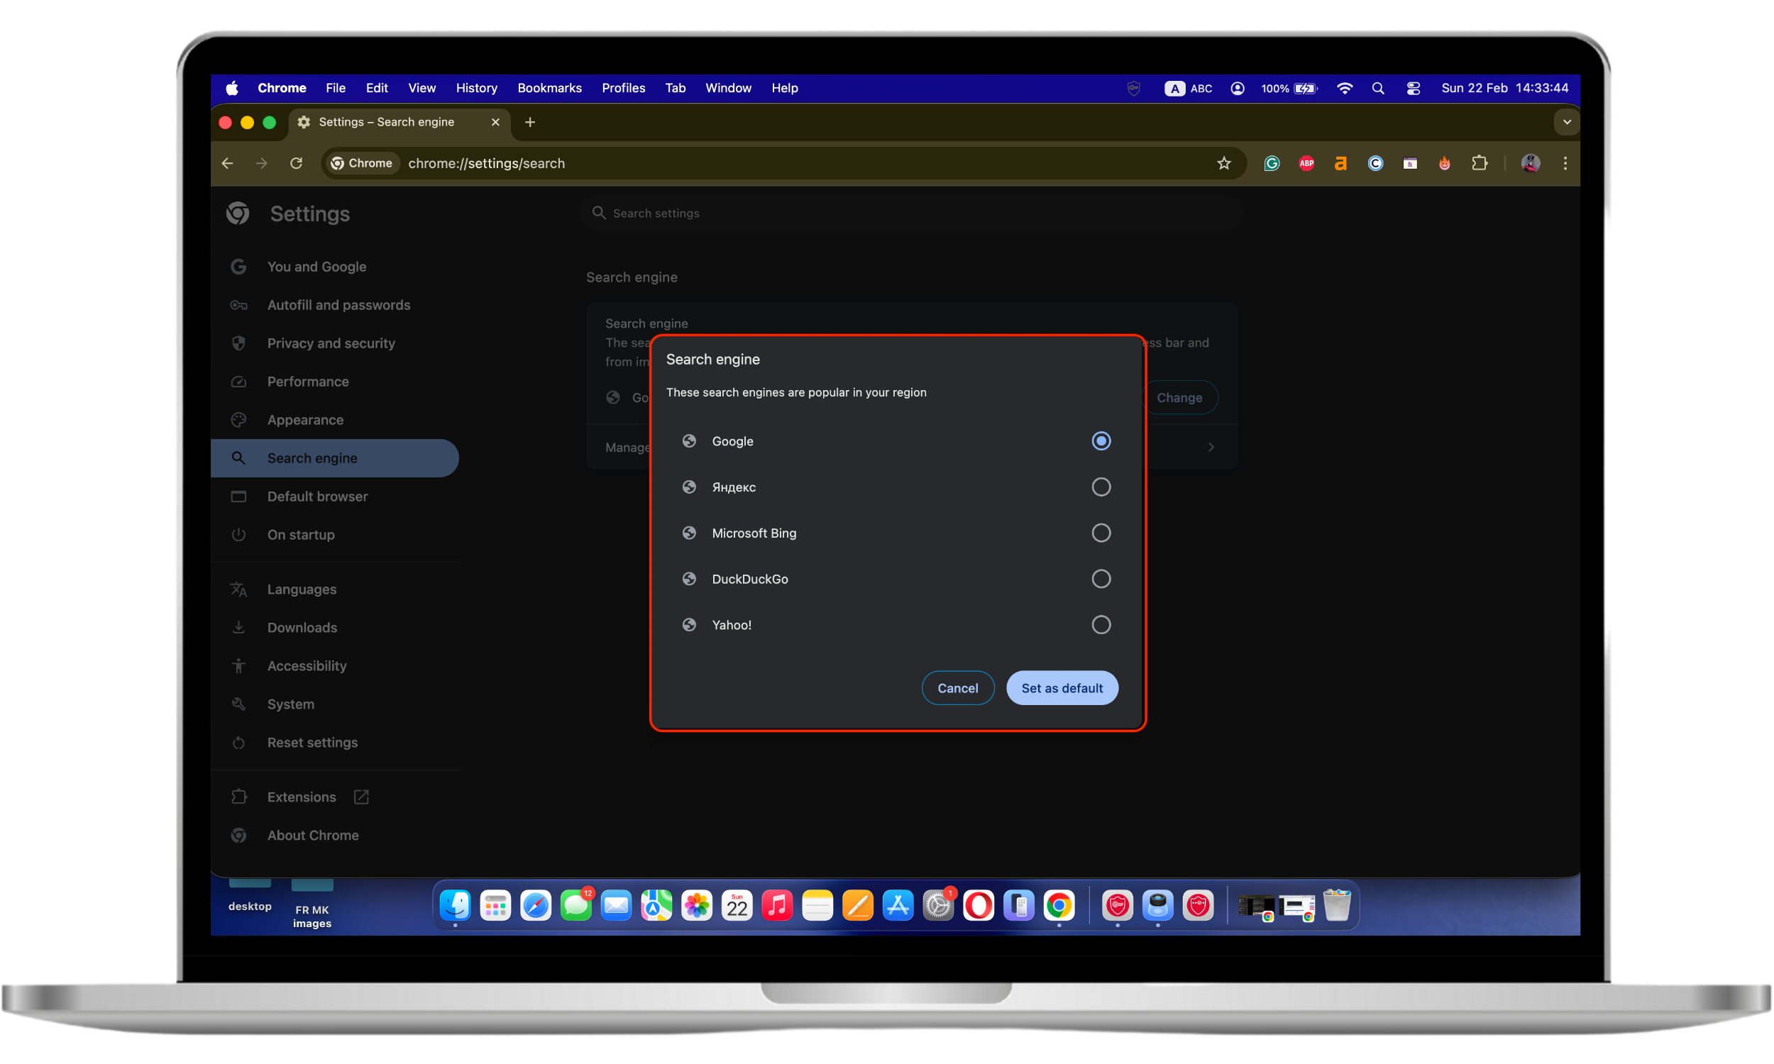Open the Chrome three-dot menu
This screenshot has height=1064, width=1774.
tap(1565, 163)
